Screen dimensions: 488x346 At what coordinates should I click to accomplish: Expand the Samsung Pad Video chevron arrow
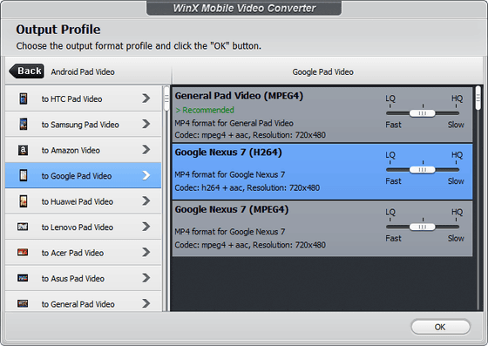click(x=146, y=124)
